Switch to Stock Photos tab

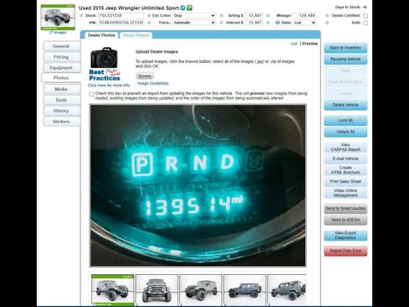136,35
